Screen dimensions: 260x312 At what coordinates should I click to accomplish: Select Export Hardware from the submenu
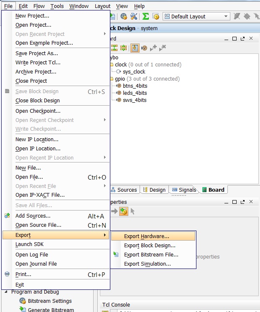153,236
